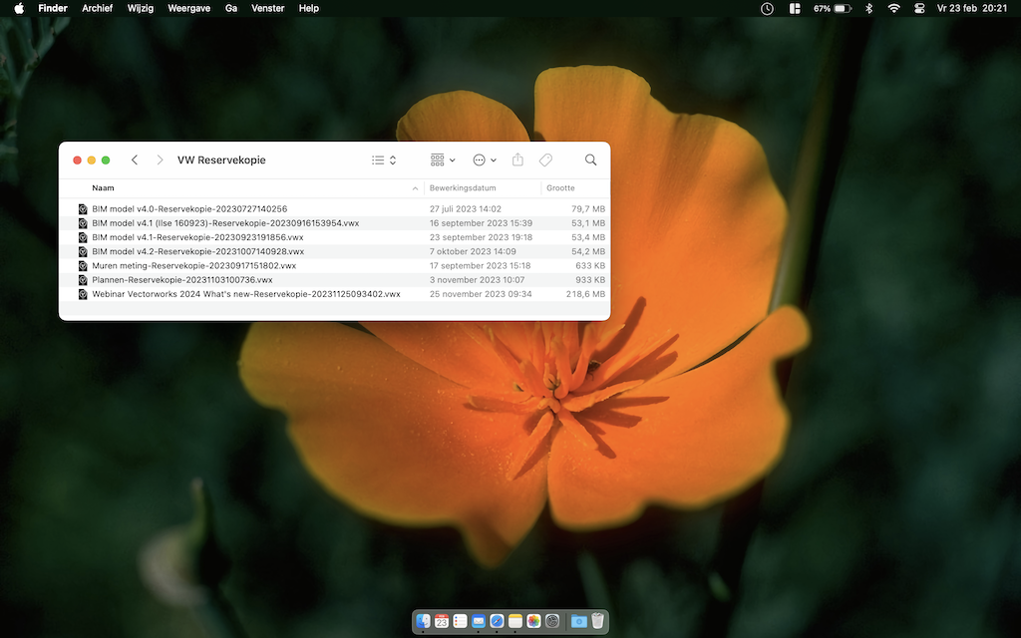
Task: Open the group-by grid dropdown
Action: click(443, 159)
